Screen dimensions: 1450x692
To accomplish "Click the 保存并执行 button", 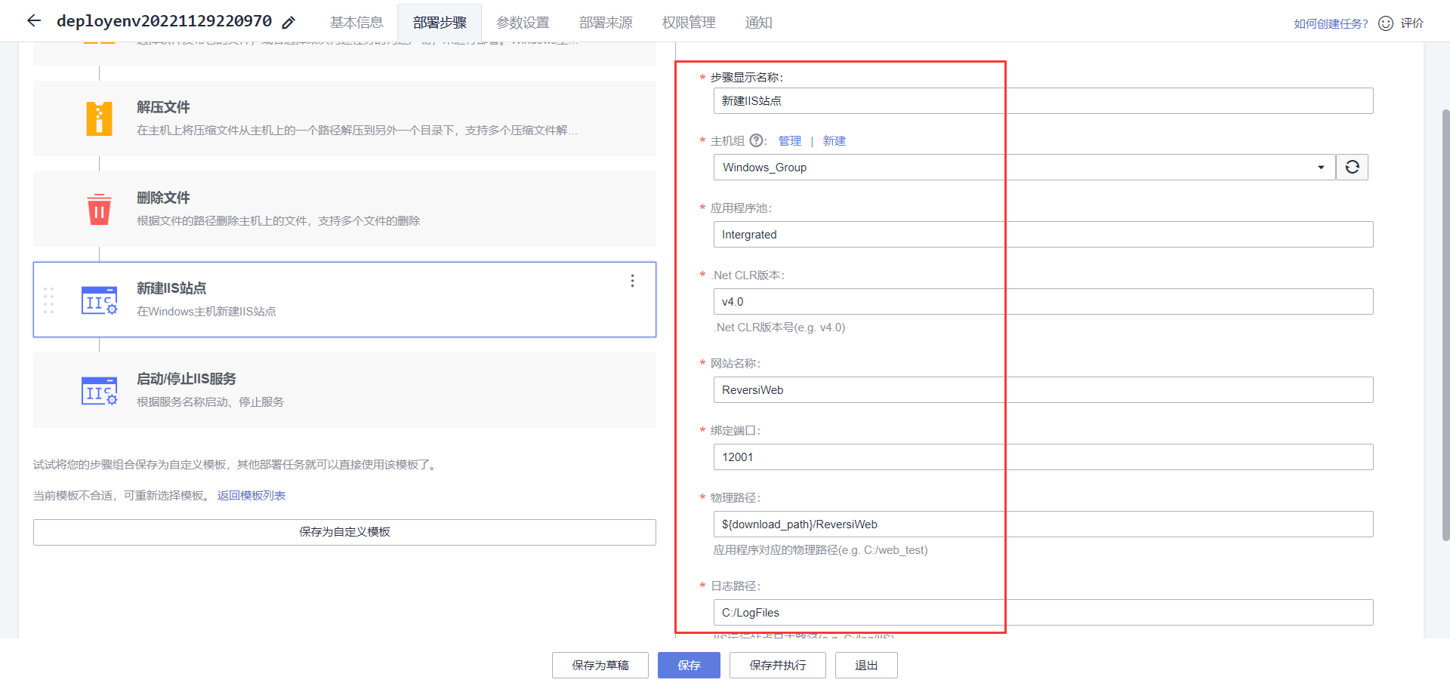I will pyautogui.click(x=777, y=665).
